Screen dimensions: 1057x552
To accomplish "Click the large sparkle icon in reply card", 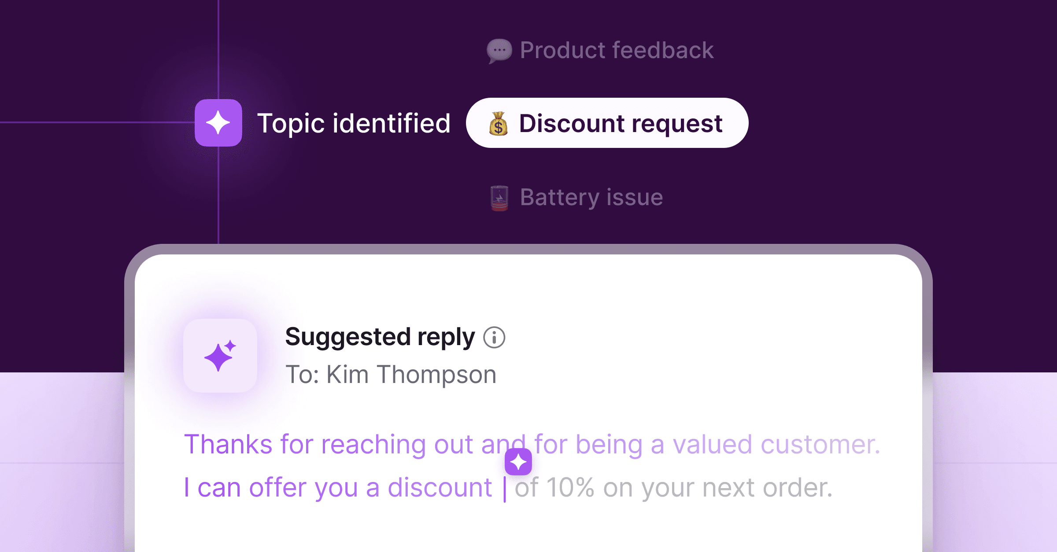I will [x=220, y=356].
